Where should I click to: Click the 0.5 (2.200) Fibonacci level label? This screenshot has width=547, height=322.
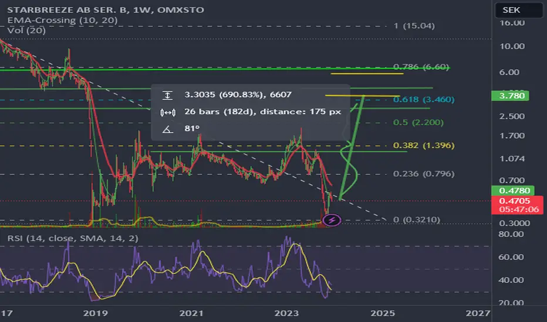(x=418, y=122)
